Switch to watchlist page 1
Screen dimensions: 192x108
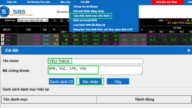click(x=55, y=21)
